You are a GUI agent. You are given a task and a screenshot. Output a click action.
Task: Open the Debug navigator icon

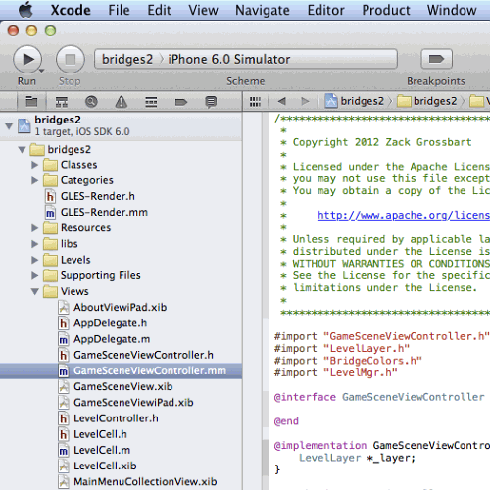coord(151,102)
